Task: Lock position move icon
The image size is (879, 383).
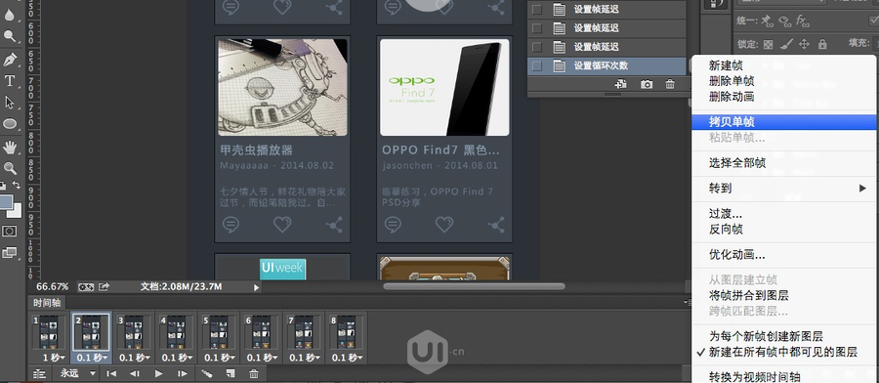Action: point(804,44)
